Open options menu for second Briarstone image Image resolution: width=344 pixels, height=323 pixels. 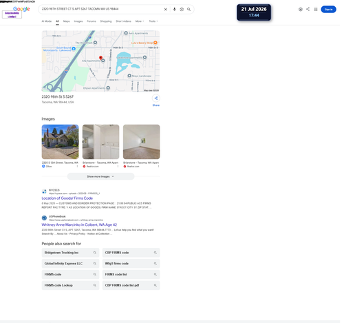tap(158, 166)
